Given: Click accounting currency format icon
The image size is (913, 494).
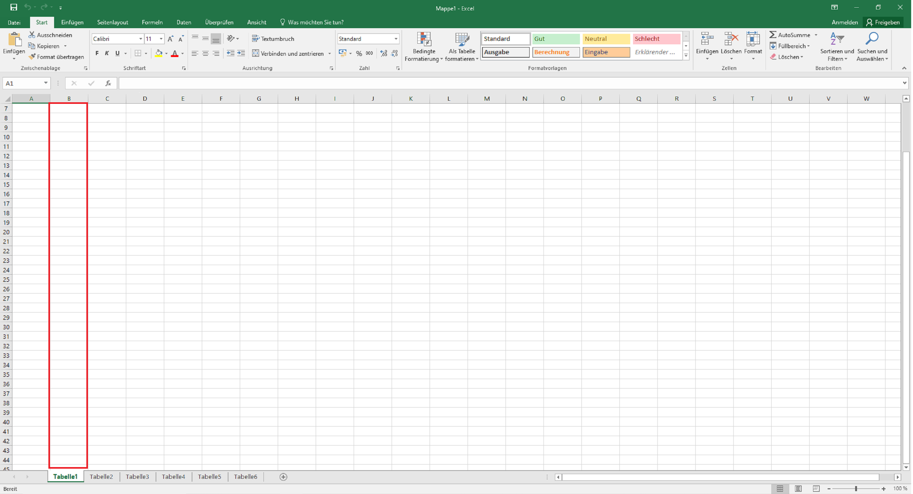Looking at the screenshot, I should tap(342, 53).
